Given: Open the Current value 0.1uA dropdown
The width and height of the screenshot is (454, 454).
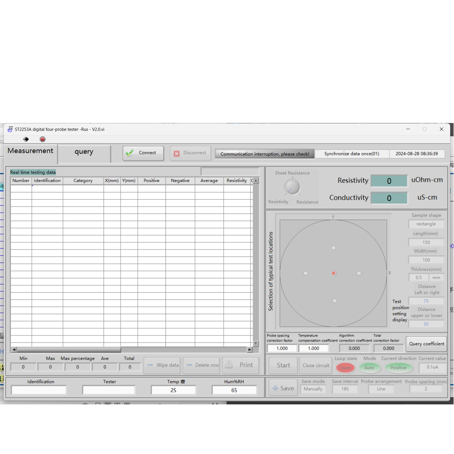Looking at the screenshot, I should [x=432, y=367].
